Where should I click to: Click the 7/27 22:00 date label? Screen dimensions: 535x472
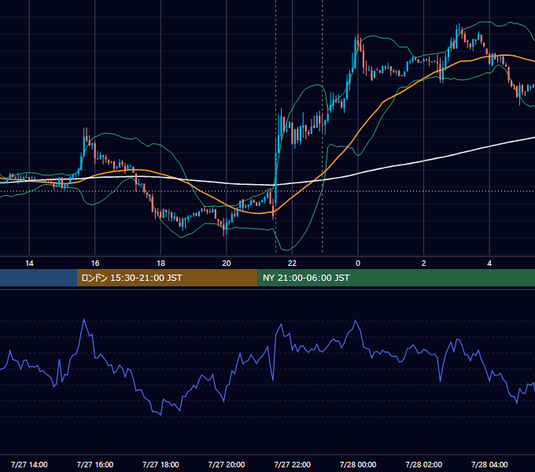coord(293,464)
